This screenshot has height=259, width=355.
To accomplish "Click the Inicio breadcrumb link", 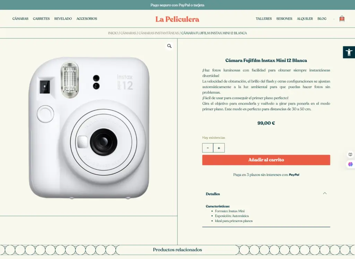I will pos(113,33).
